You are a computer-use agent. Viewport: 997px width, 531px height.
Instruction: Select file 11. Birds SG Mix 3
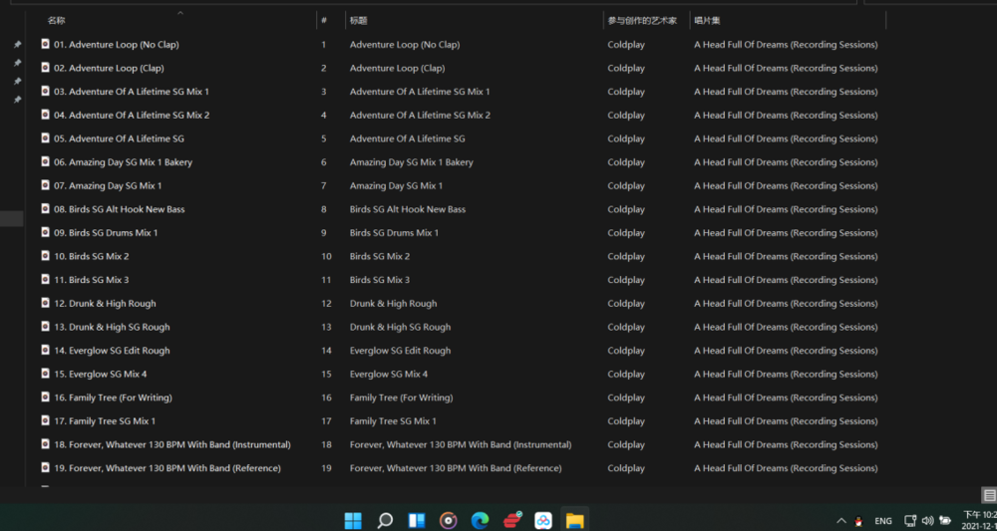pos(91,280)
